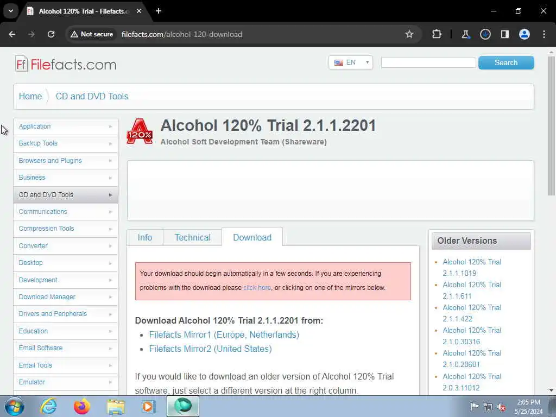Switch to the Info tab
Viewport: 556px width, 417px height.
pyautogui.click(x=145, y=237)
